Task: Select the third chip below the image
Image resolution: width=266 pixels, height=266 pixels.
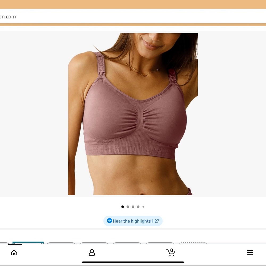Action: [x=94, y=243]
